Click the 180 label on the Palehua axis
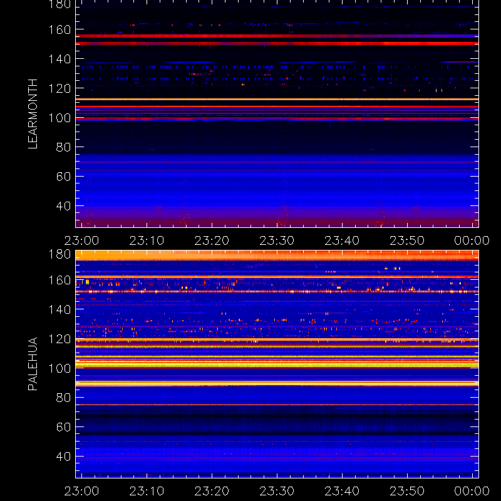 click(x=59, y=254)
